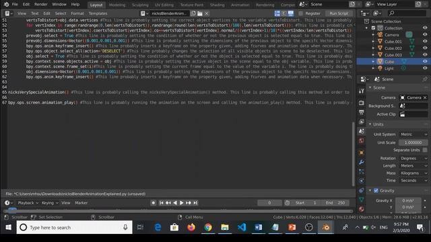
Task: Collapse the Collection tree arrow
Action: tap(366, 28)
